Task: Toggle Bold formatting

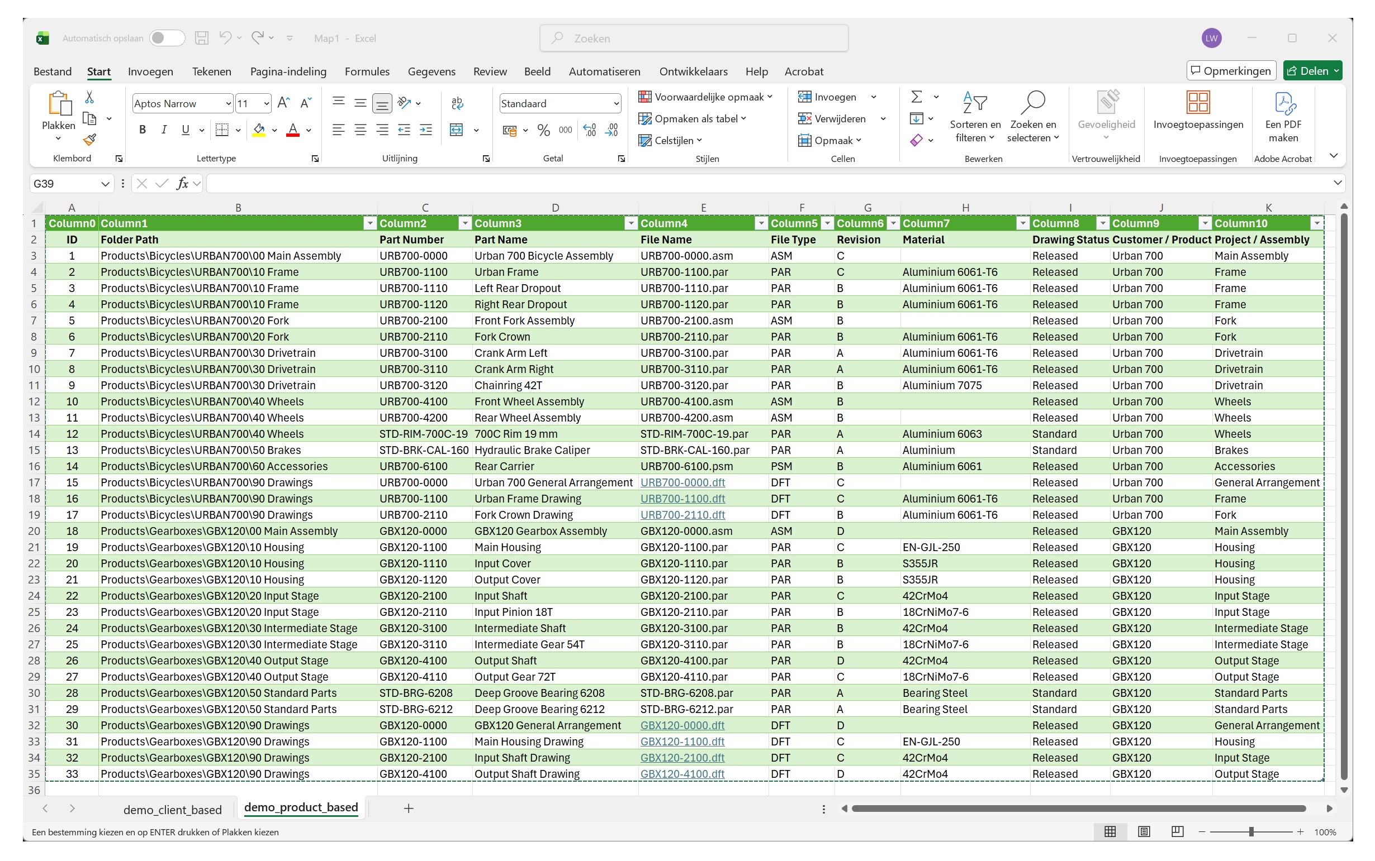Action: [143, 130]
